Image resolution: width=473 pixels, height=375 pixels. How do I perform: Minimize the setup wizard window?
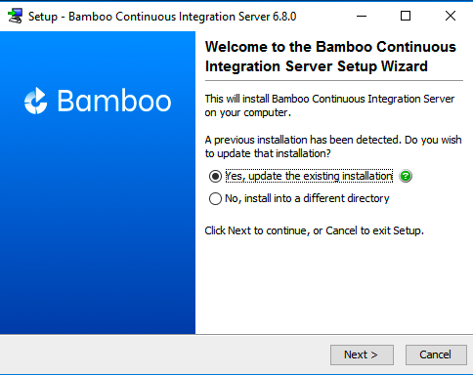[362, 16]
